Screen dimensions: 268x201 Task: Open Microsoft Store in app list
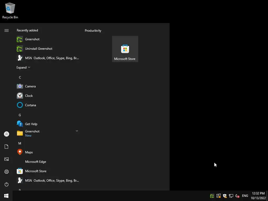[x=48, y=171]
